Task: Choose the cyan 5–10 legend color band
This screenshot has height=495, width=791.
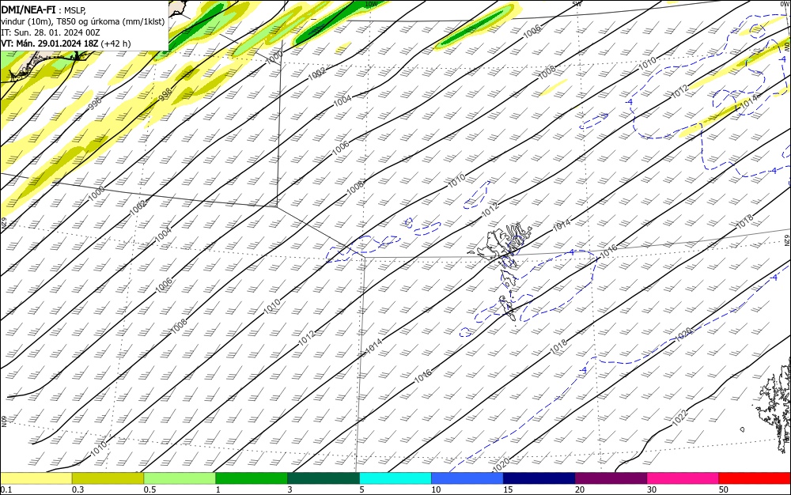Action: (x=395, y=478)
